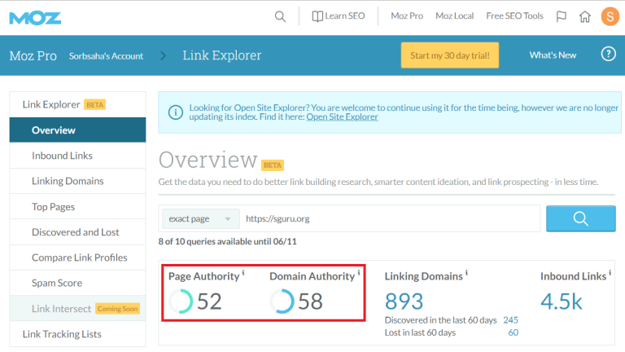
Task: Go to the home icon
Action: pyautogui.click(x=585, y=16)
